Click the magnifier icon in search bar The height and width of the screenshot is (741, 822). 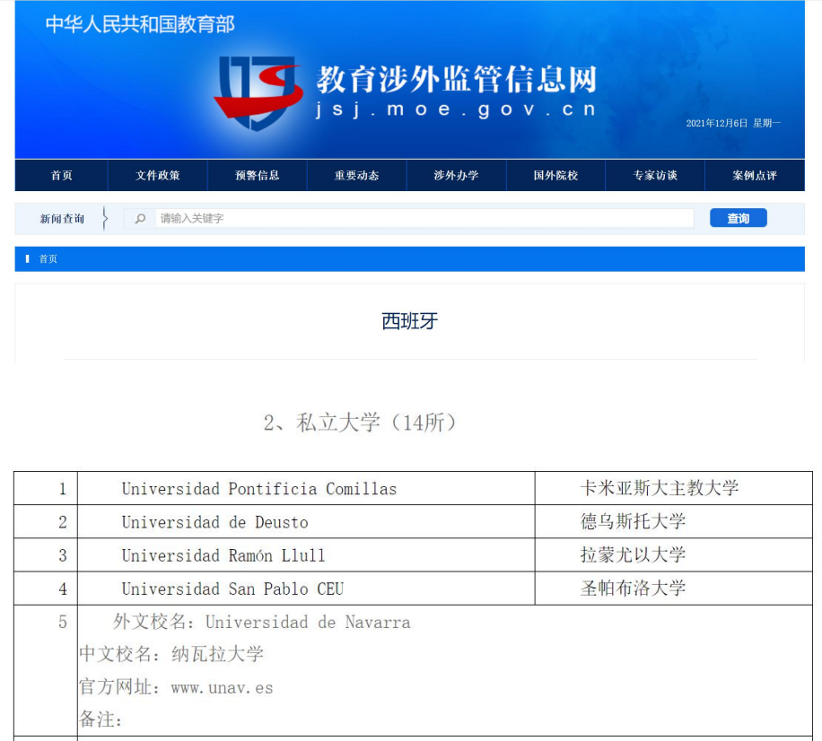click(140, 218)
